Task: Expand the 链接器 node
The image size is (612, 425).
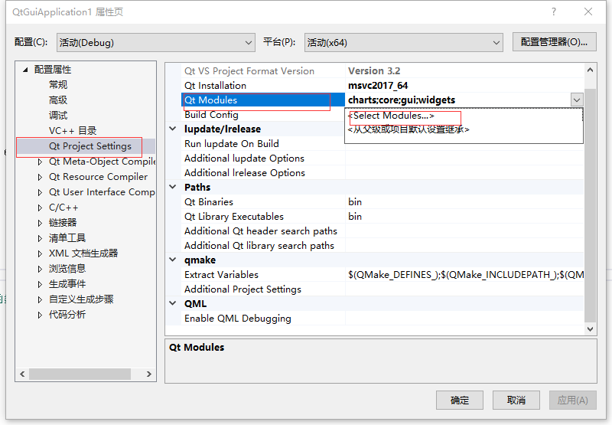Action: (40, 223)
